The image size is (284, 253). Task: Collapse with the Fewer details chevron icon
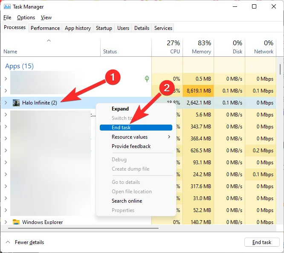pyautogui.click(x=8, y=242)
